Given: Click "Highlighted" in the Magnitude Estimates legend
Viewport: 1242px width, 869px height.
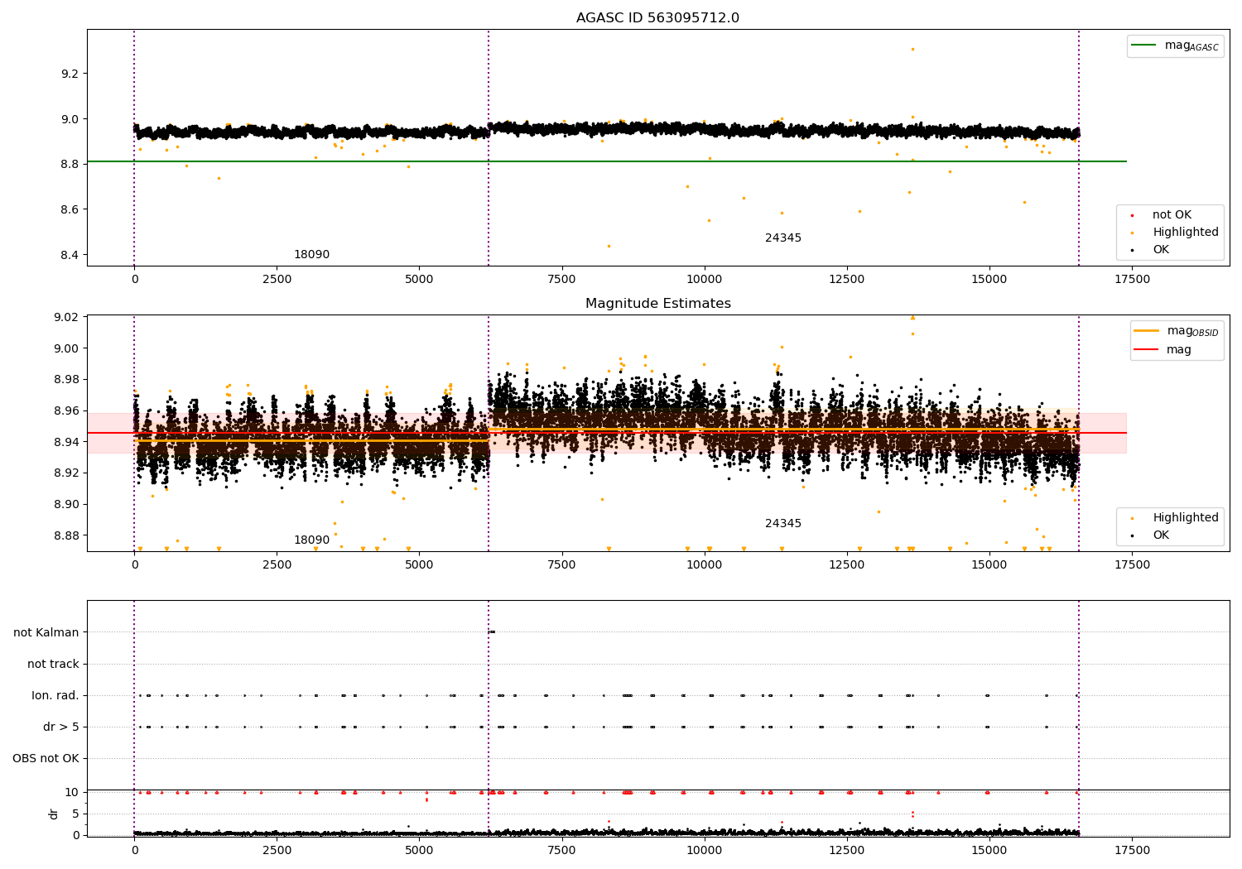Looking at the screenshot, I should coord(1186,518).
